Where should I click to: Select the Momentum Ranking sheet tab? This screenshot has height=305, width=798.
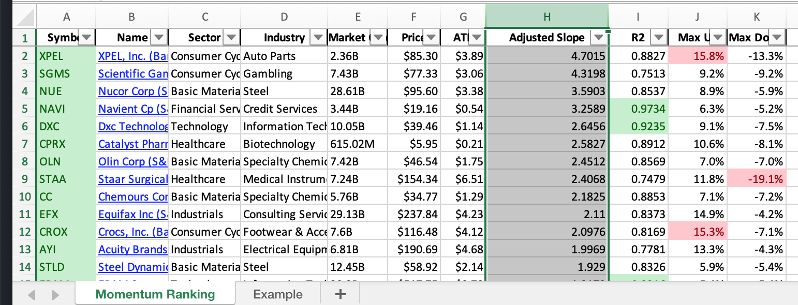(155, 294)
